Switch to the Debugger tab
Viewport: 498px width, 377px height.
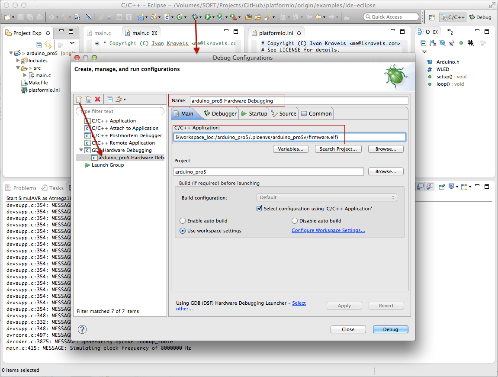tap(220, 114)
